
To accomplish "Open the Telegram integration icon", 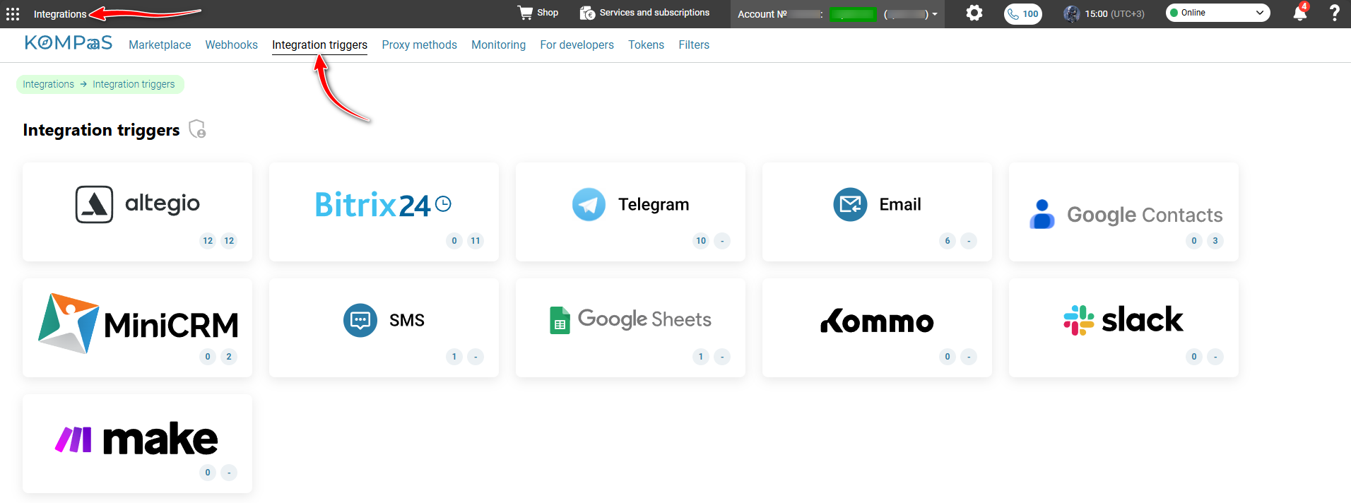I will click(589, 204).
